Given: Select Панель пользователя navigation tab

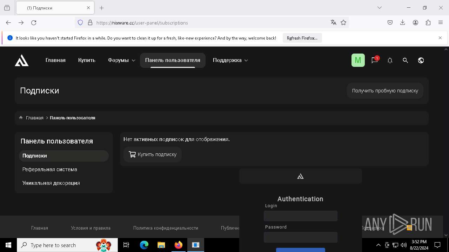Looking at the screenshot, I should pyautogui.click(x=173, y=60).
